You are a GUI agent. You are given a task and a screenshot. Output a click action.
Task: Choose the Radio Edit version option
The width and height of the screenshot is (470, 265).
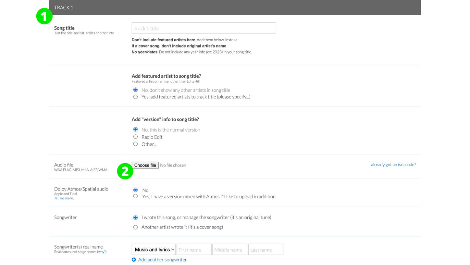135,137
